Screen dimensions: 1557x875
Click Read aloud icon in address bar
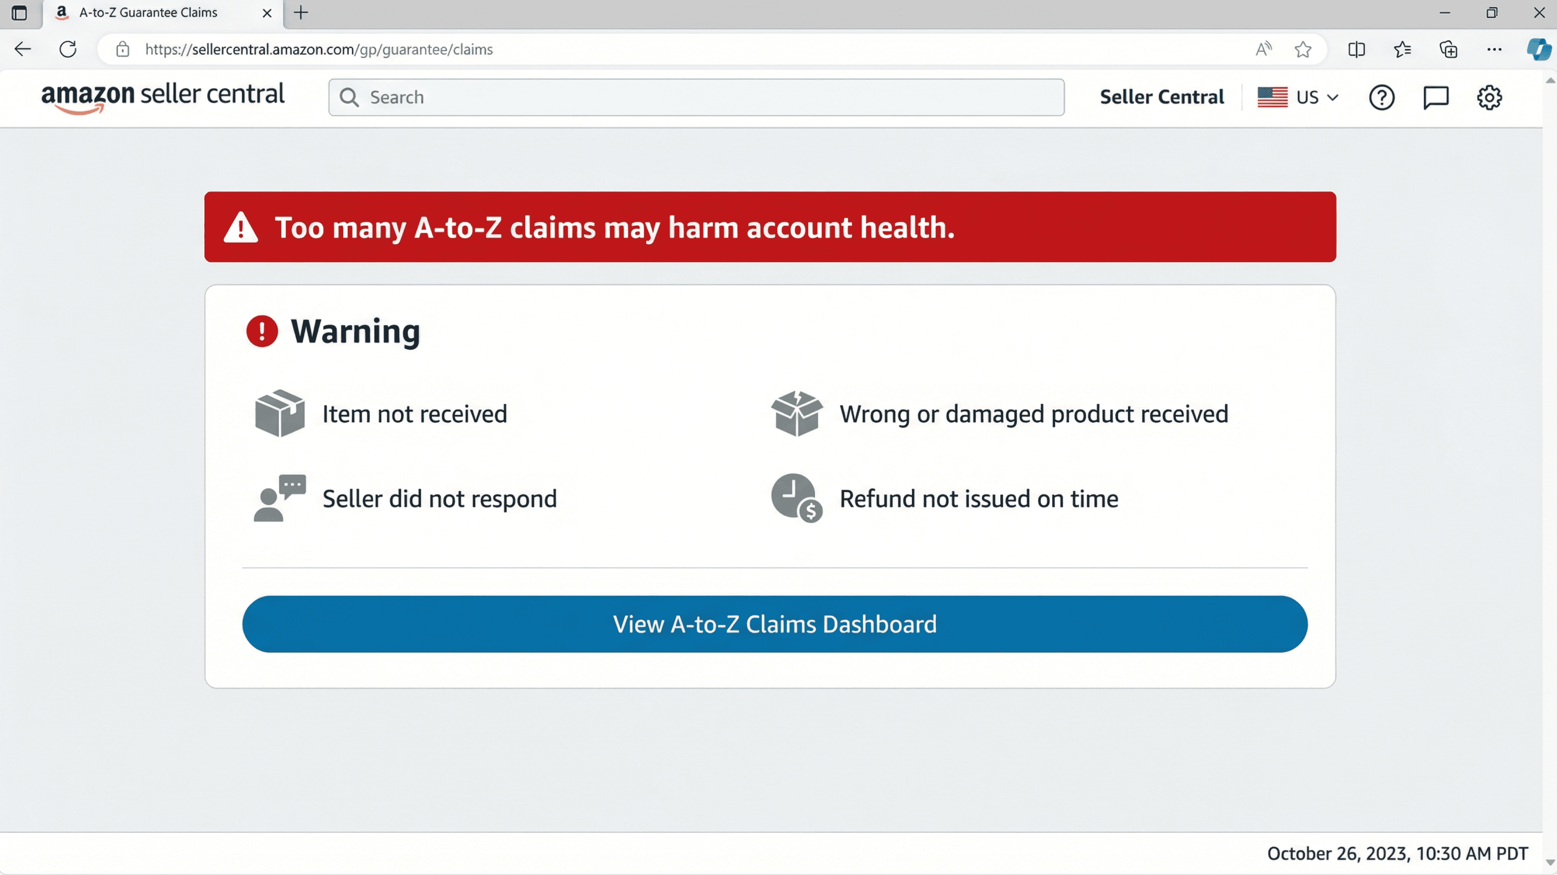(x=1263, y=49)
